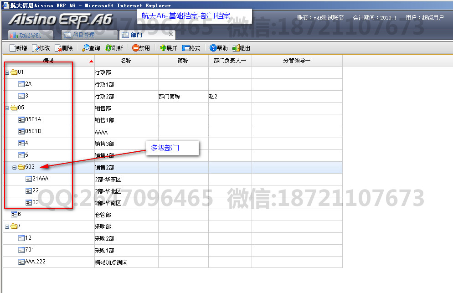Click the 展开 (Expand all) toolbar icon
The height and width of the screenshot is (293, 453).
click(x=163, y=48)
